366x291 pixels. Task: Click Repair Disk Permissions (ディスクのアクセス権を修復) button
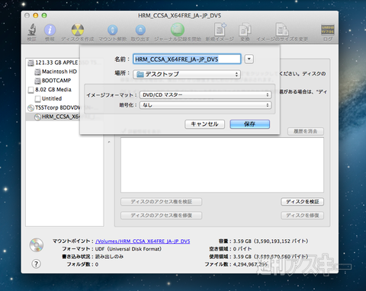coord(161,216)
